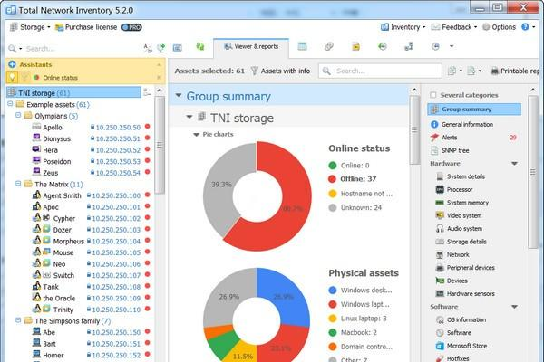Click the green add-asset icon beside the sort icon
544x362 pixels.
tap(160, 48)
